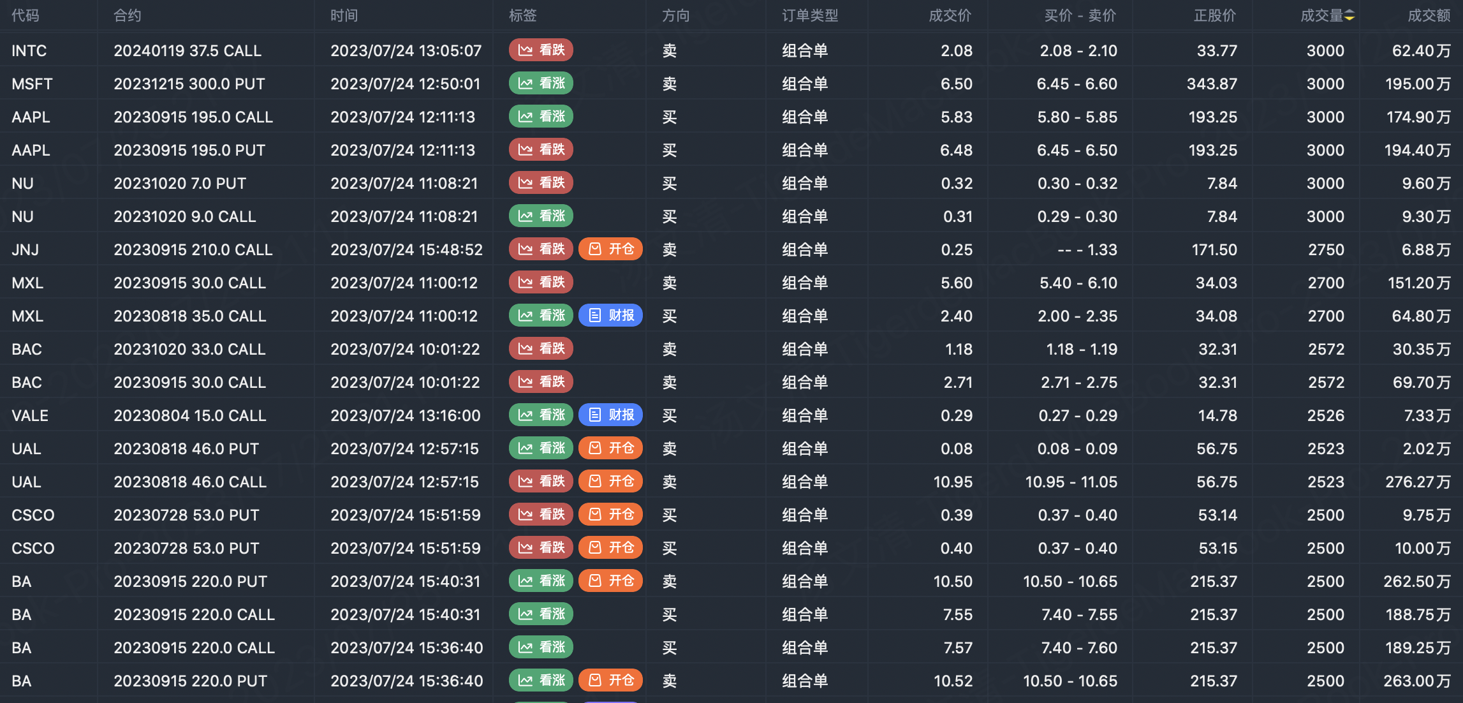Click the 151.20万 amount cell
The image size is (1463, 703).
click(1420, 283)
